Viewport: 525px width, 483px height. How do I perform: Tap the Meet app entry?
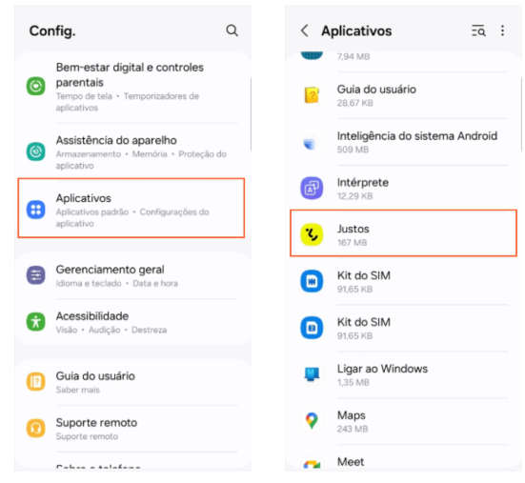[x=403, y=462]
